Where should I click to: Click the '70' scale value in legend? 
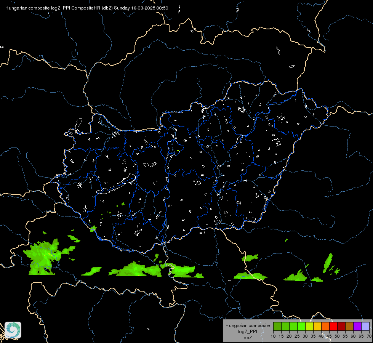click(369, 336)
